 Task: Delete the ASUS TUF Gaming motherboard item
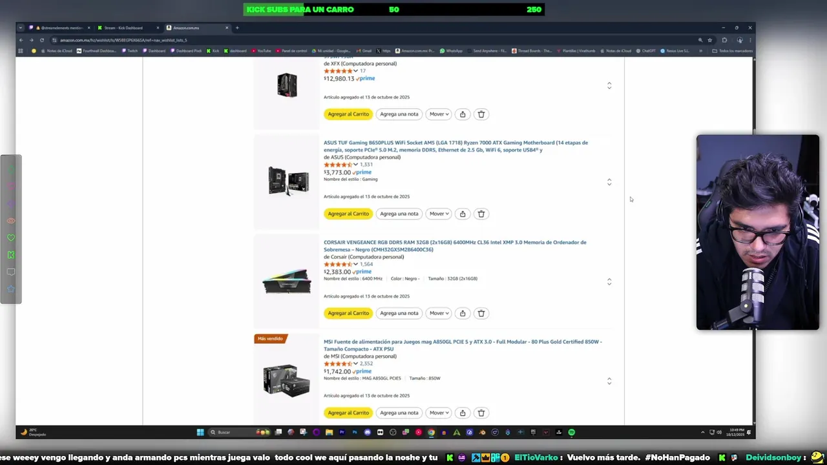pos(481,214)
